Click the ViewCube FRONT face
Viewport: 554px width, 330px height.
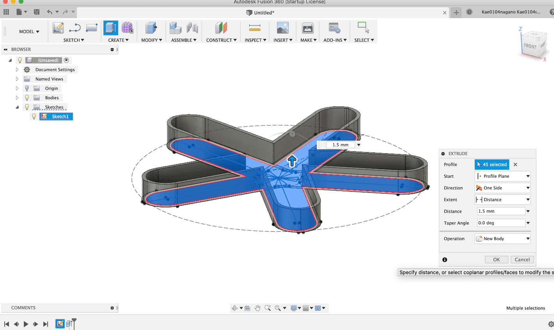coord(531,46)
